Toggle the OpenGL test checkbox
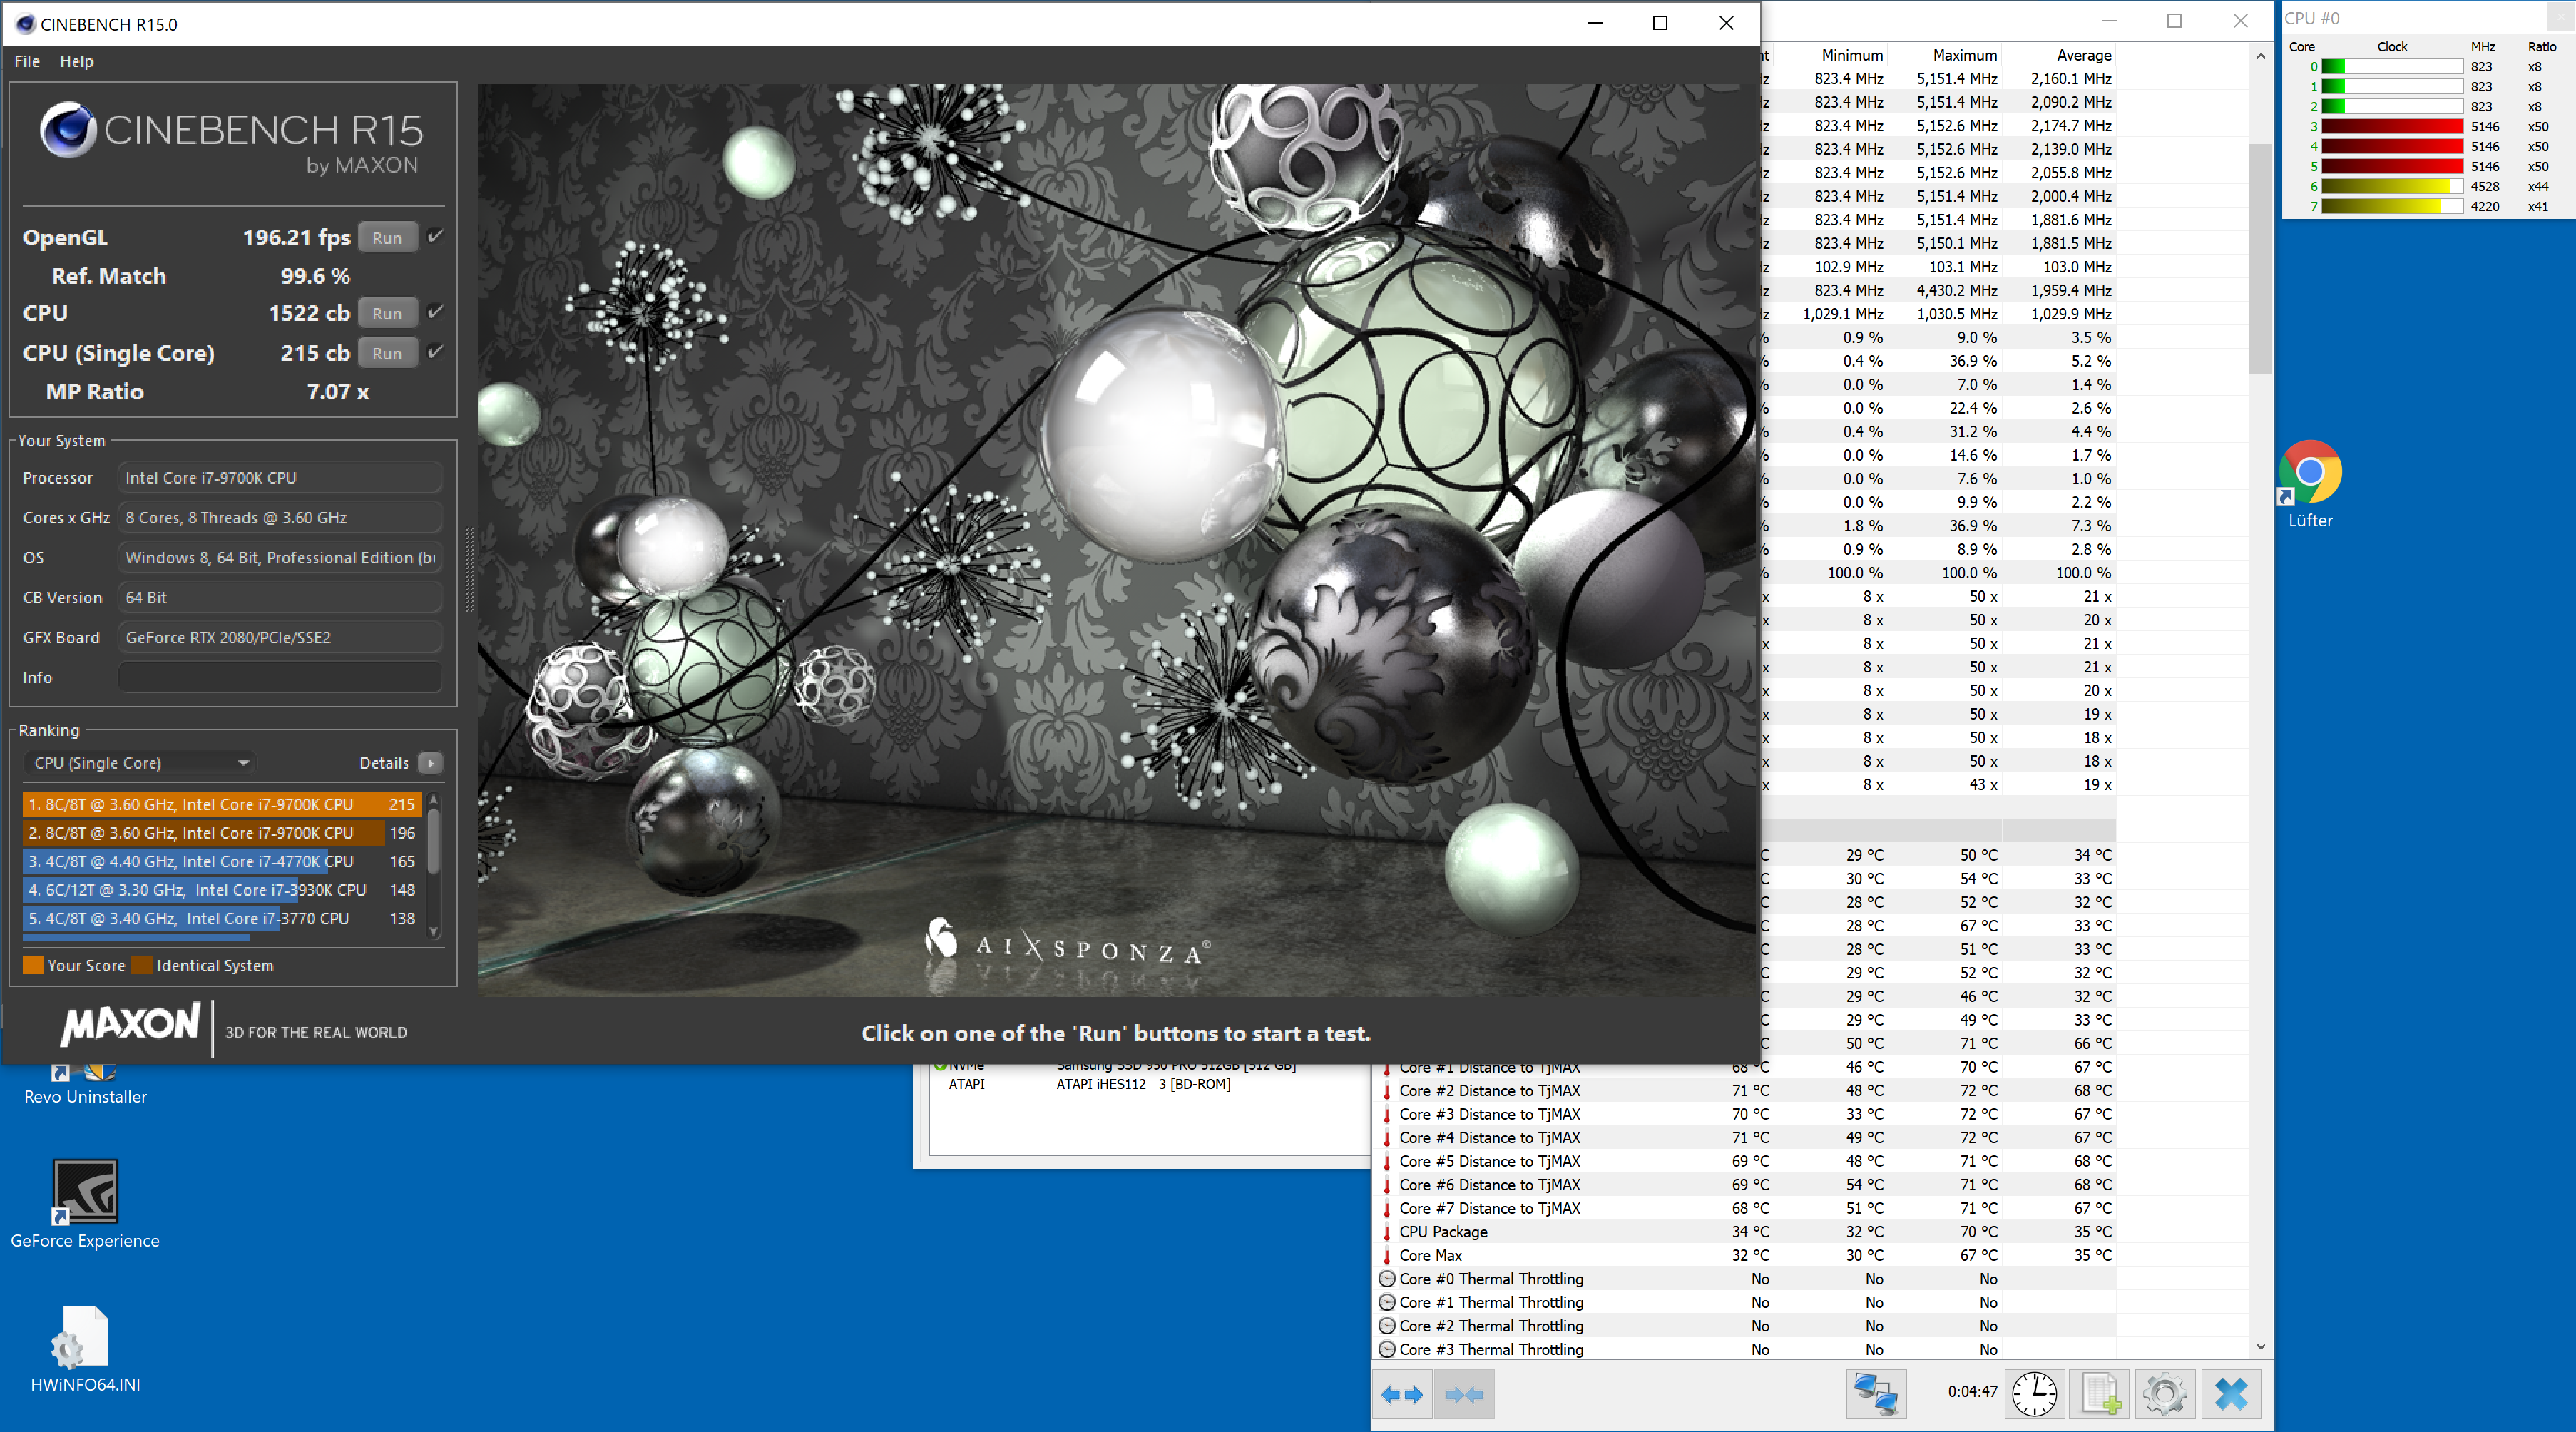Image resolution: width=2576 pixels, height=1432 pixels. (436, 237)
